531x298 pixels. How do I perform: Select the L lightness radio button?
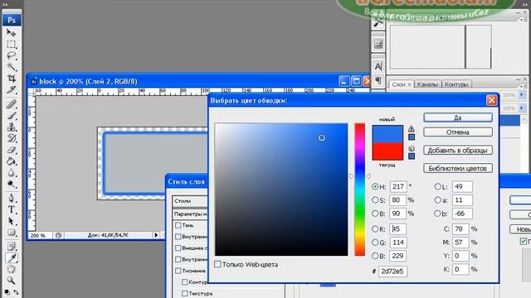[437, 186]
